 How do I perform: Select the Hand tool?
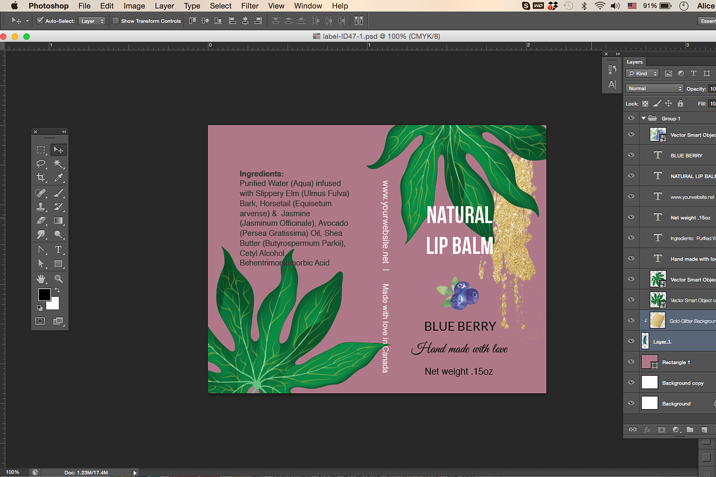tap(41, 278)
